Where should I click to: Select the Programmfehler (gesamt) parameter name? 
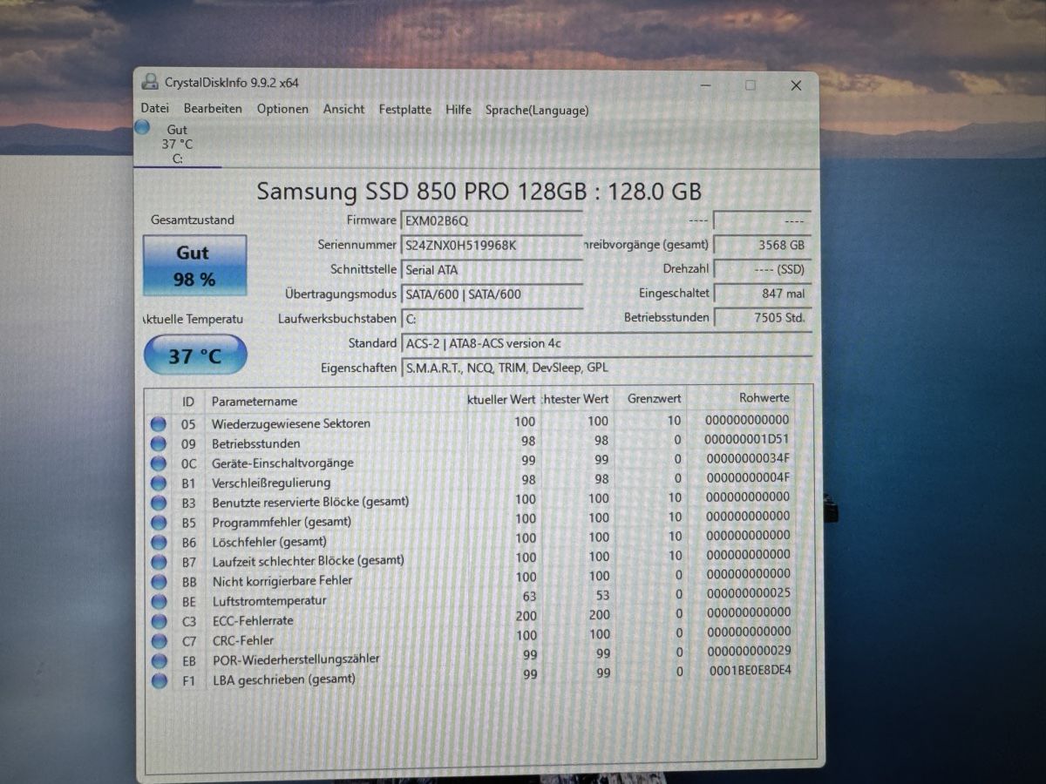pyautogui.click(x=282, y=522)
